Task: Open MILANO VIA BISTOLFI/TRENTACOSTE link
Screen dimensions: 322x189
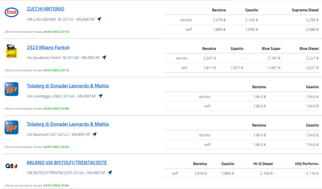Action: pos(67,163)
